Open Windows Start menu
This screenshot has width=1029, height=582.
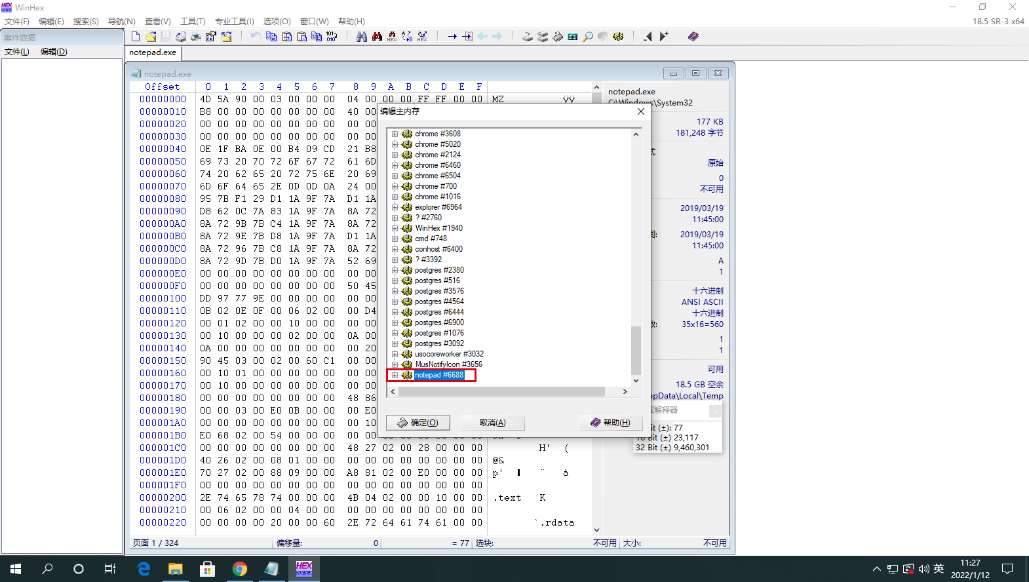pos(16,569)
